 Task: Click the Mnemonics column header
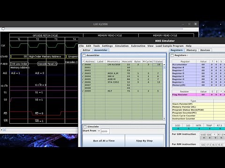point(113,62)
